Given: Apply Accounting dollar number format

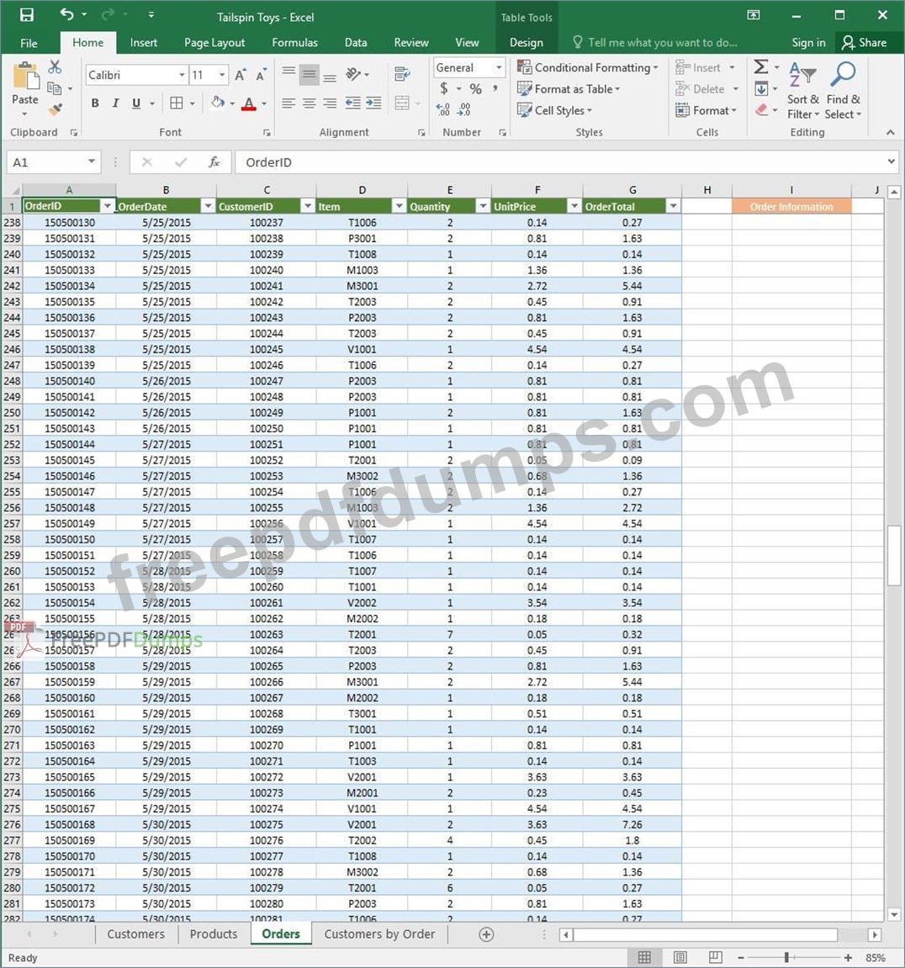Looking at the screenshot, I should coord(444,89).
